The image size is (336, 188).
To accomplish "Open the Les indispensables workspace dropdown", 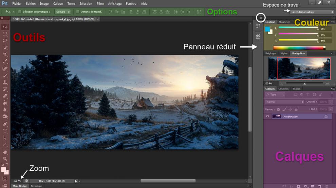I will (x=312, y=12).
